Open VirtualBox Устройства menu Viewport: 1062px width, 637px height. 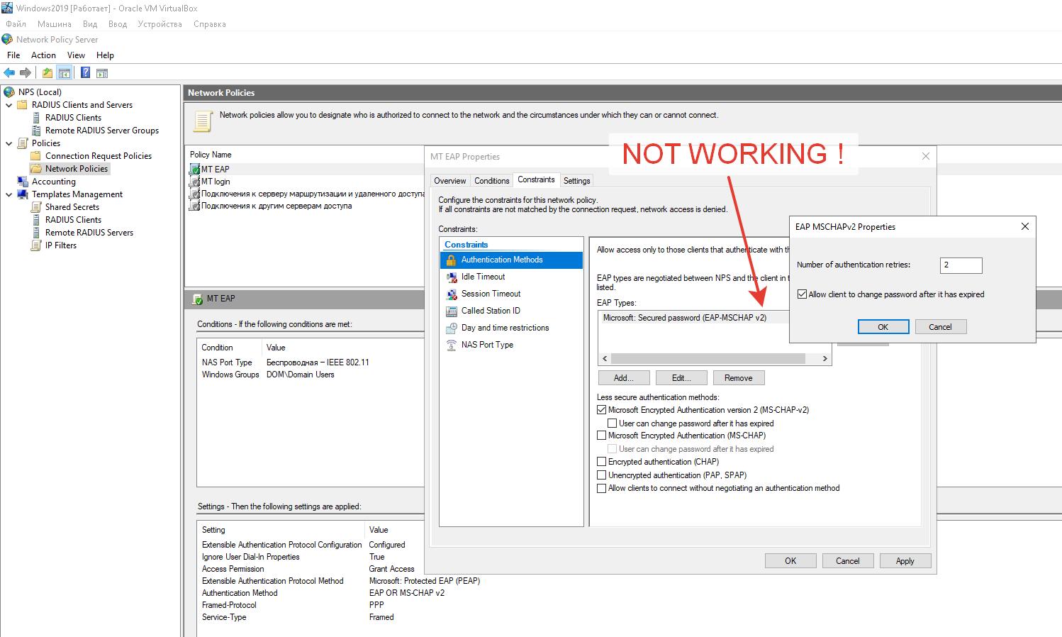click(x=160, y=24)
